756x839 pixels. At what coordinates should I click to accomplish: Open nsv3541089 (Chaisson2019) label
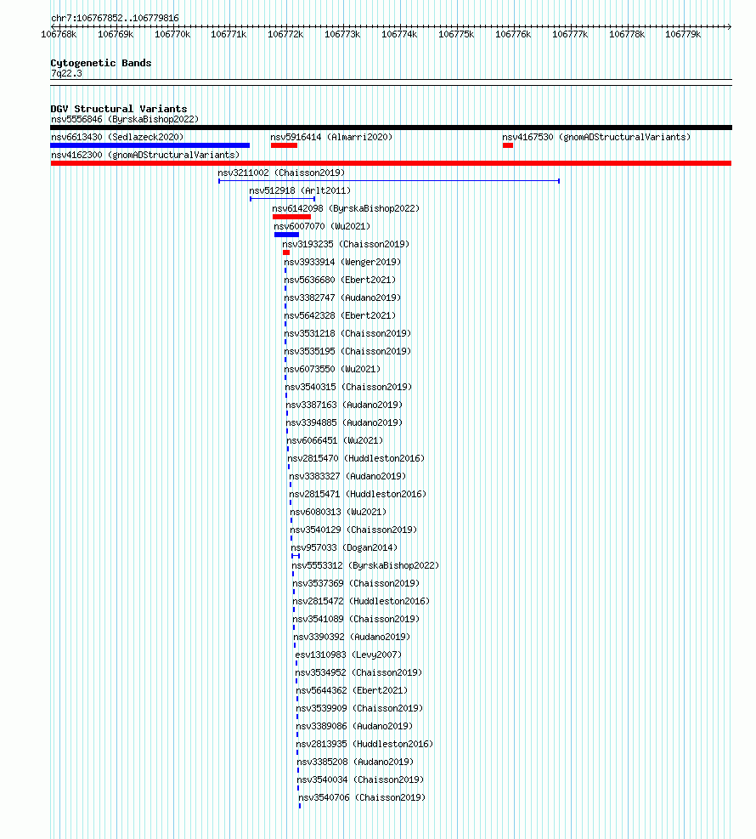356,619
